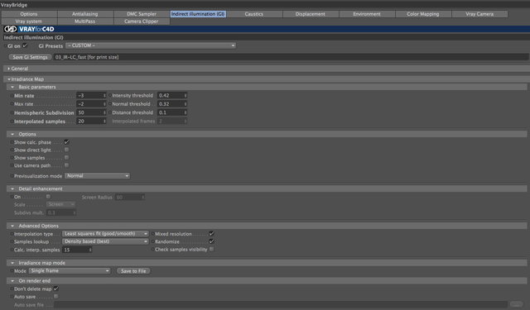Screen dimensions: 530x310
Task: Enable Check samples visibility checkbox
Action: (x=212, y=250)
